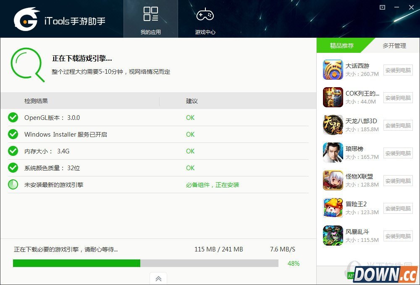Click the 检测结果 column header
This screenshot has height=285, width=420.
coord(36,101)
